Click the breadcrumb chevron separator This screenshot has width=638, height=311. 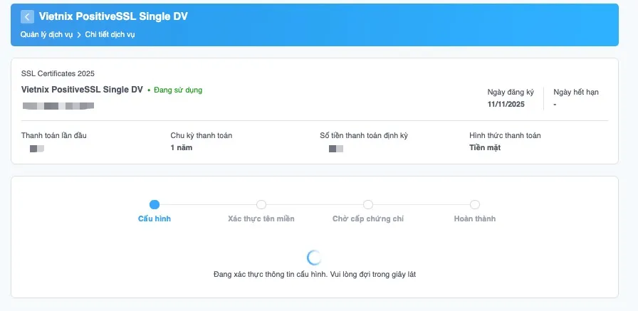[79, 34]
